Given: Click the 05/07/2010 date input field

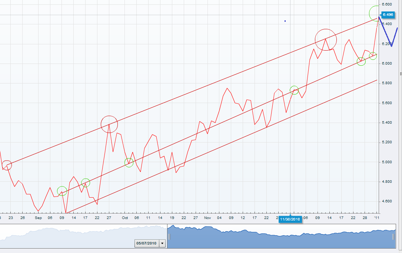Looking at the screenshot, I should pos(147,243).
